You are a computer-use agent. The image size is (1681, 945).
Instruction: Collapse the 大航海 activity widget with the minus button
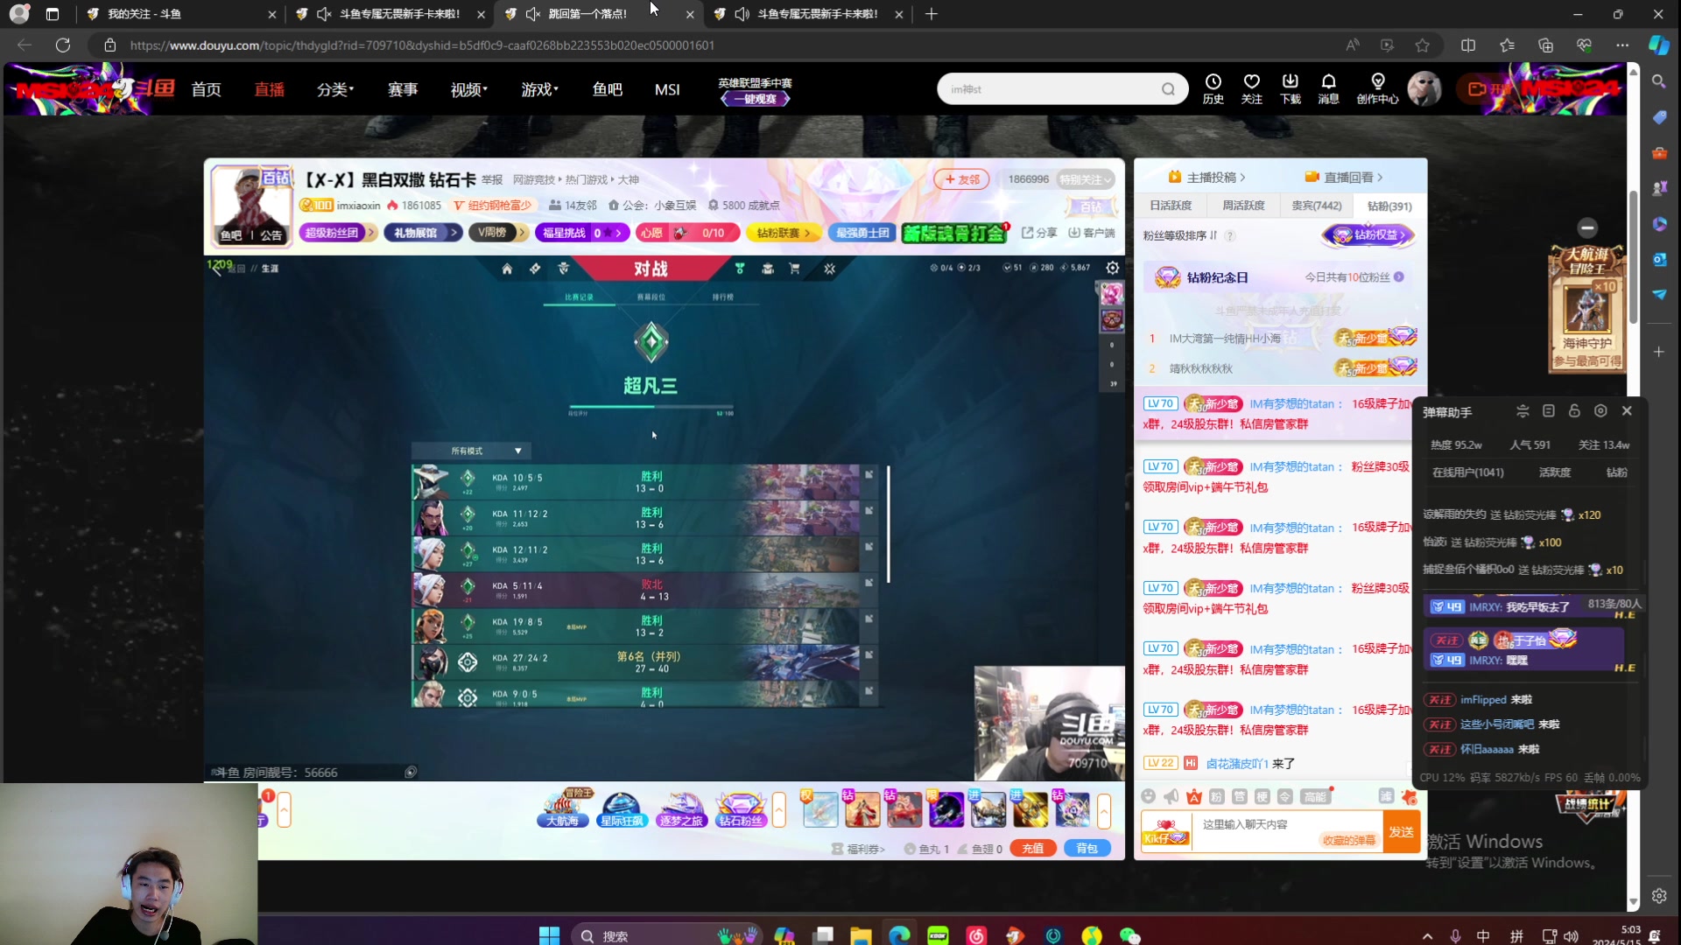[x=1587, y=227]
